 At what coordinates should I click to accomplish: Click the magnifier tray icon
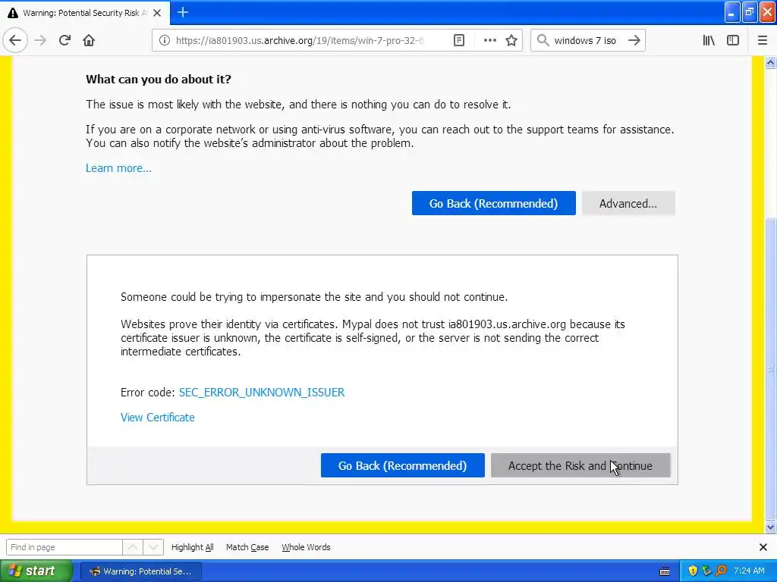pyautogui.click(x=721, y=571)
